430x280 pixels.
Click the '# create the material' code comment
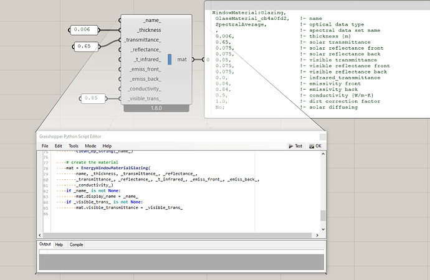tap(92, 162)
